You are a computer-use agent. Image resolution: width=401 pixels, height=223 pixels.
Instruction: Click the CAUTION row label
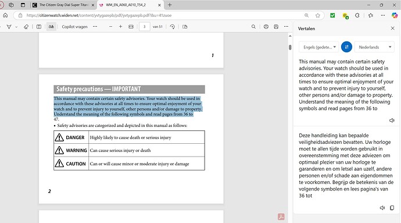pos(76,164)
